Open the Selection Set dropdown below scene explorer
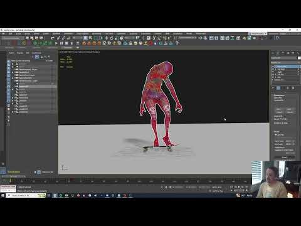The height and width of the screenshot is (226, 301). coord(48,172)
